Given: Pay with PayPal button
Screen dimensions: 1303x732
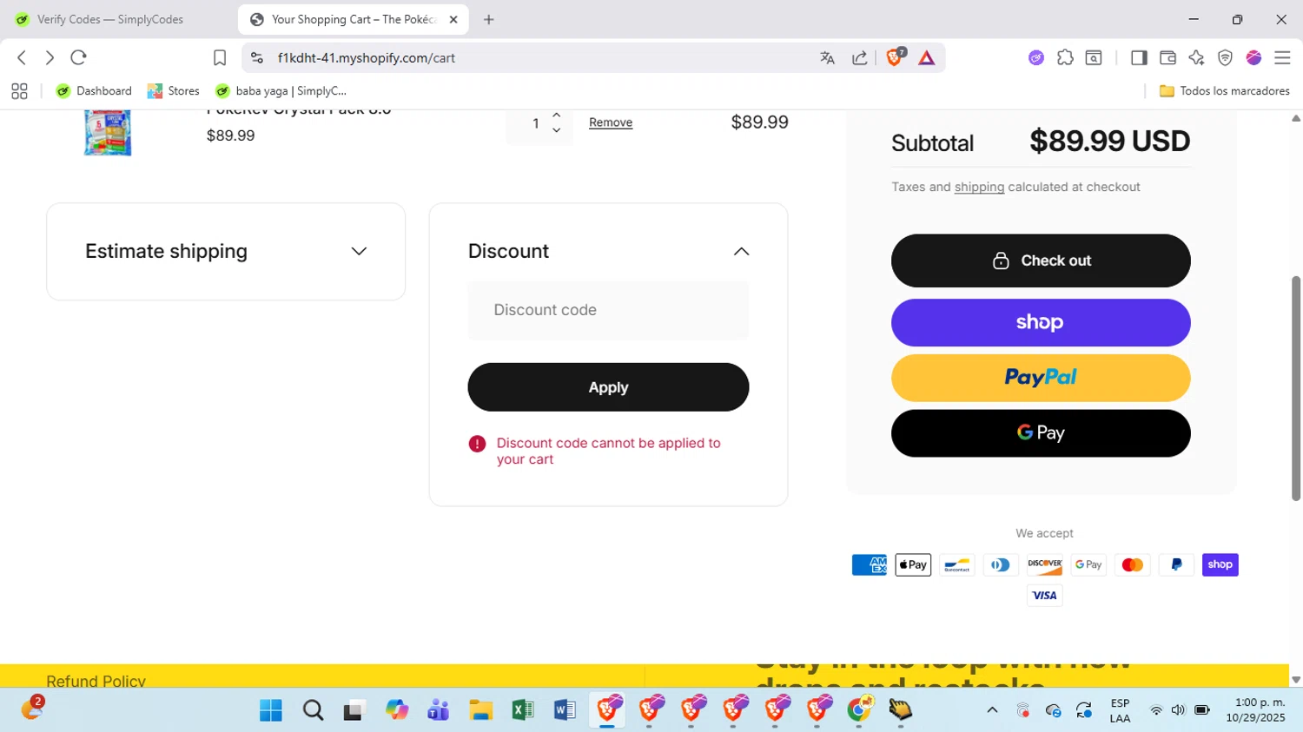Looking at the screenshot, I should tap(1041, 378).
